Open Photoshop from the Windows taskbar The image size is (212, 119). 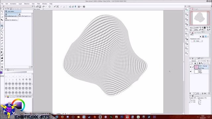coord(122,117)
